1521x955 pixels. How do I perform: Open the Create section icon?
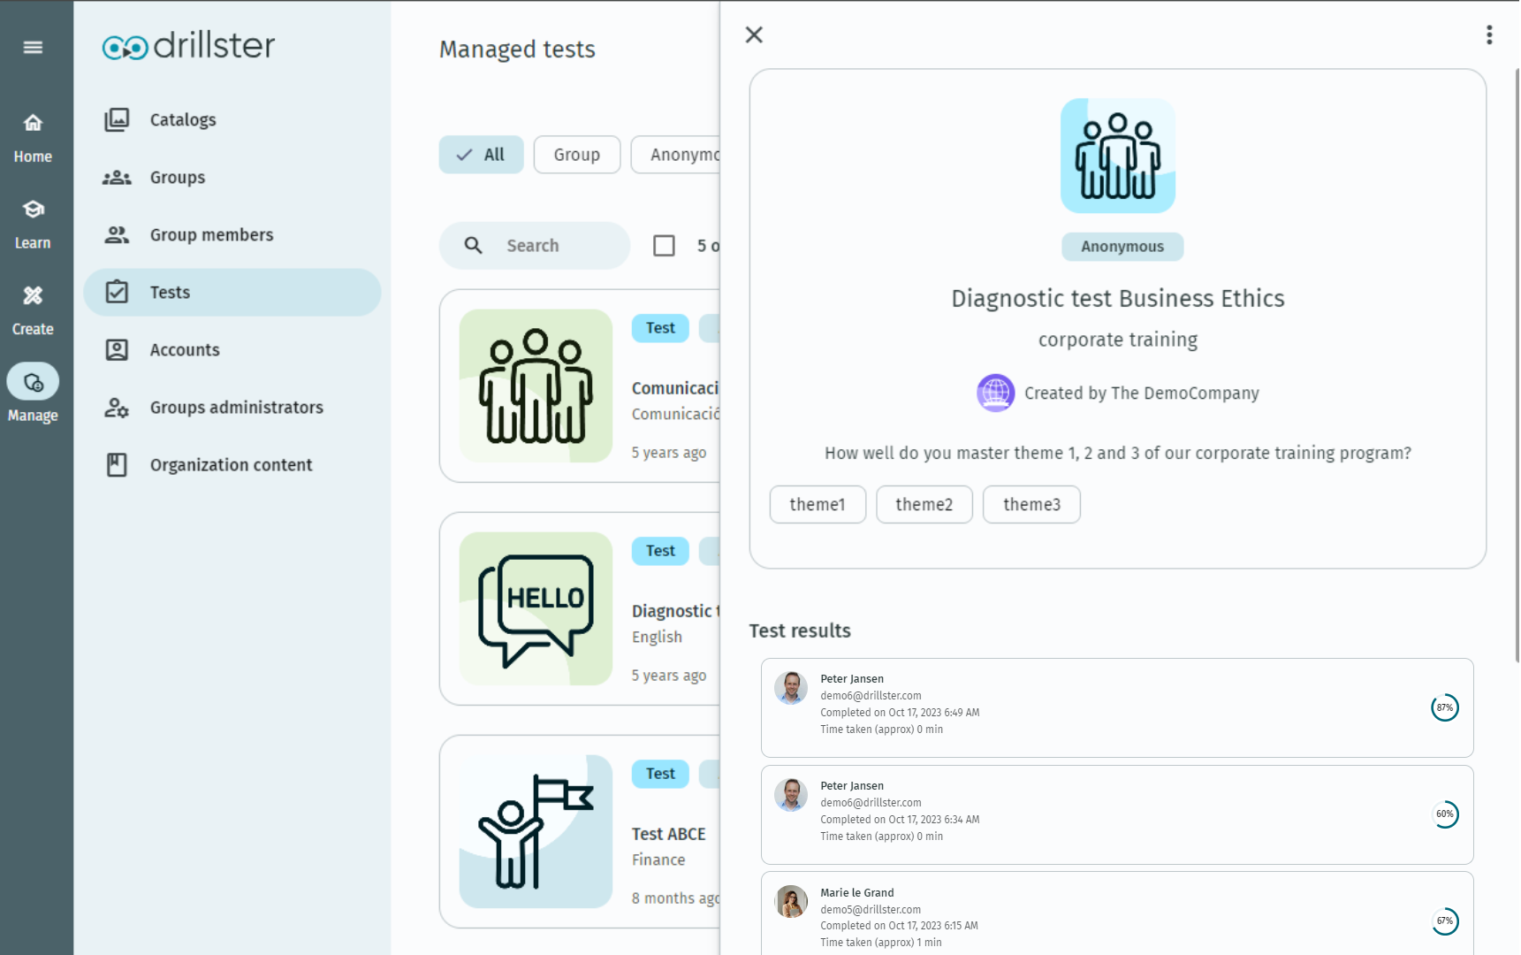[33, 295]
